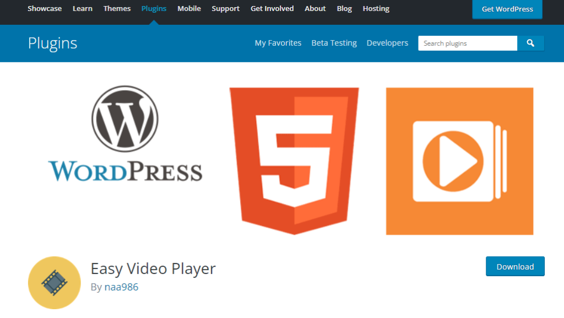Open the Learn menu item
Viewport: 564px width, 318px height.
tap(83, 9)
